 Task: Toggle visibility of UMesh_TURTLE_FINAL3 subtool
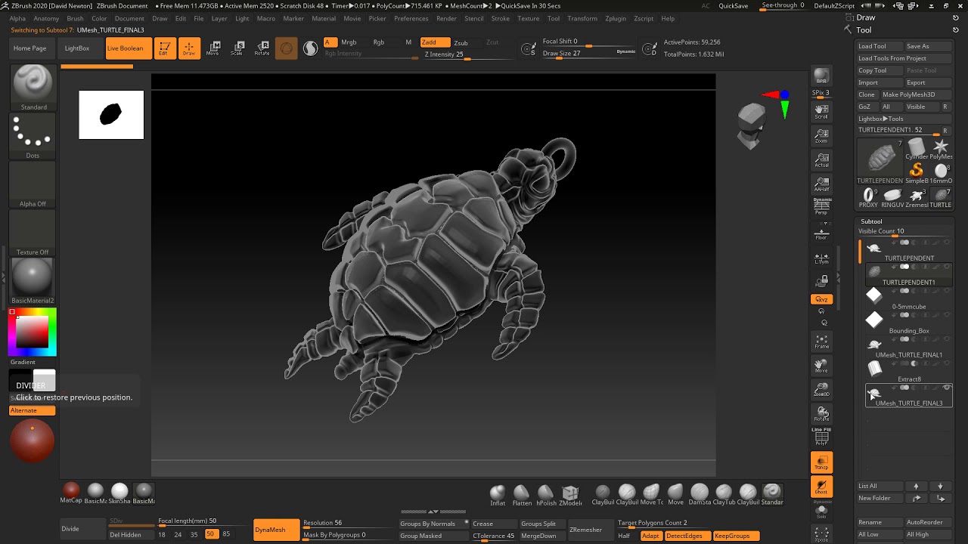coord(947,388)
